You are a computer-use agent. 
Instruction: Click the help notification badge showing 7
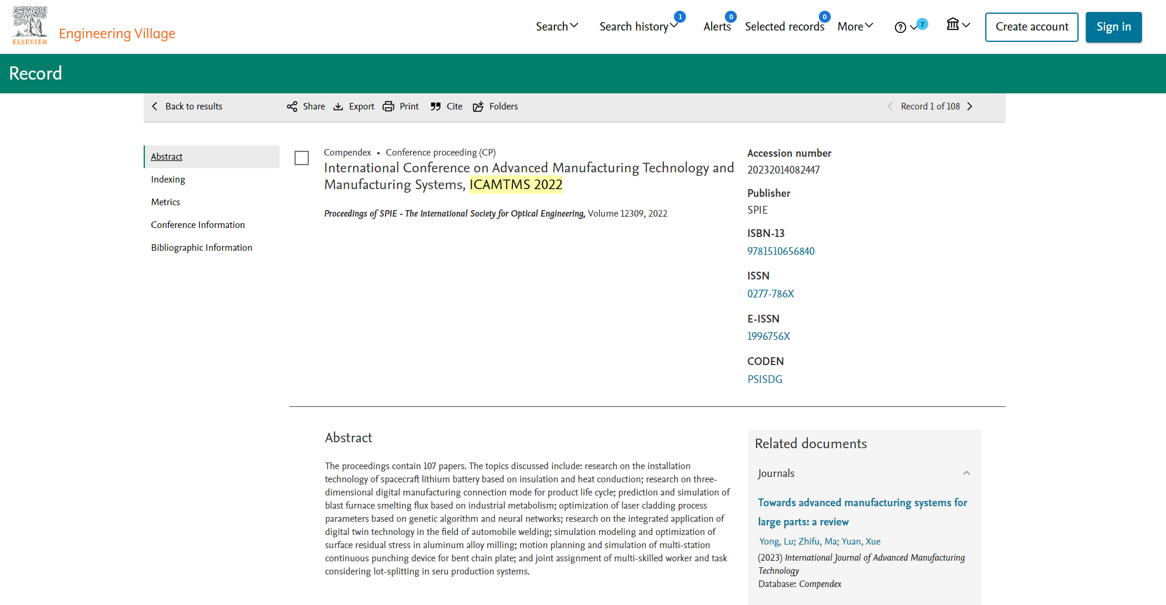pyautogui.click(x=922, y=24)
